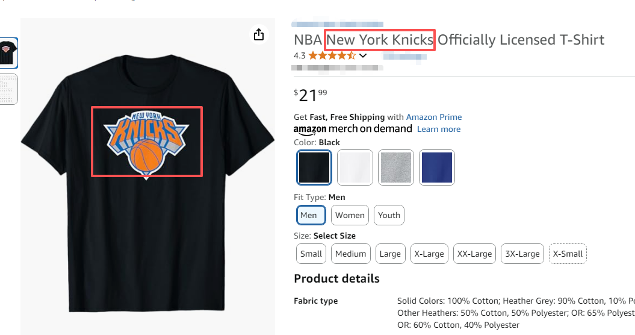Choose the white color swatch
Screen dimensions: 635x335
point(355,167)
